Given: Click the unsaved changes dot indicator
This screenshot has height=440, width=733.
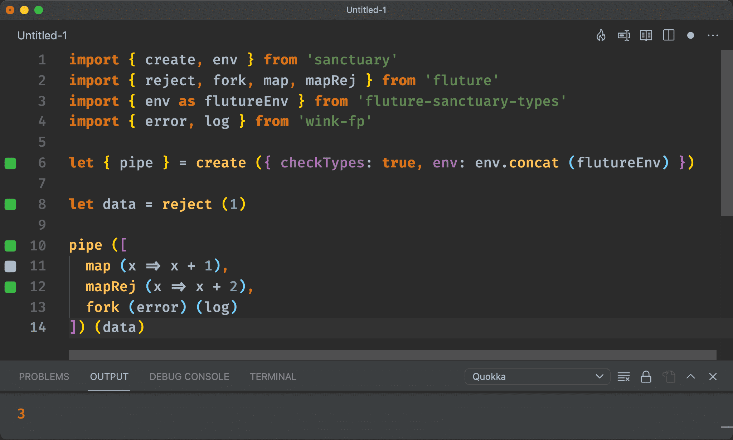Looking at the screenshot, I should point(691,35).
